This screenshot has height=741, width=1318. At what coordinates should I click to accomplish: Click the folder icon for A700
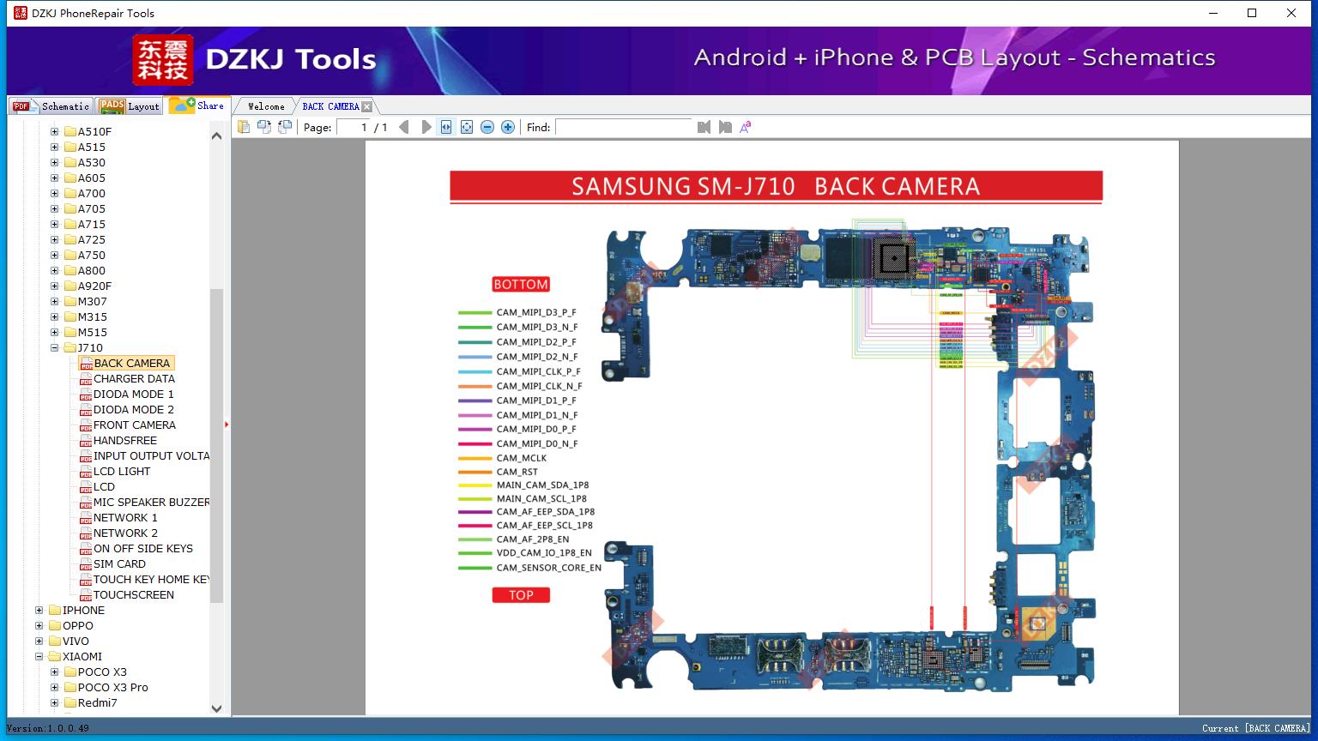click(70, 194)
